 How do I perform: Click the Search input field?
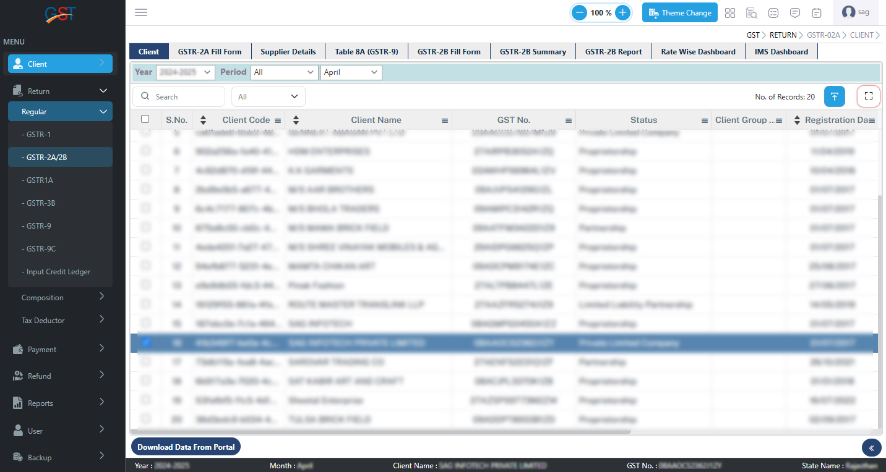point(186,96)
